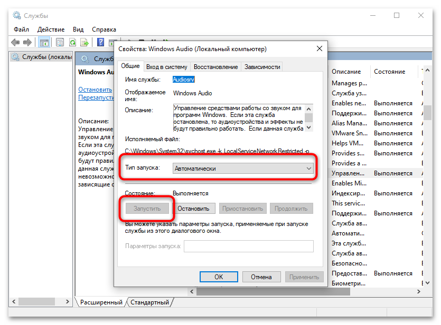Switch to the Вход в систему tab
441x325 pixels.
tap(166, 67)
